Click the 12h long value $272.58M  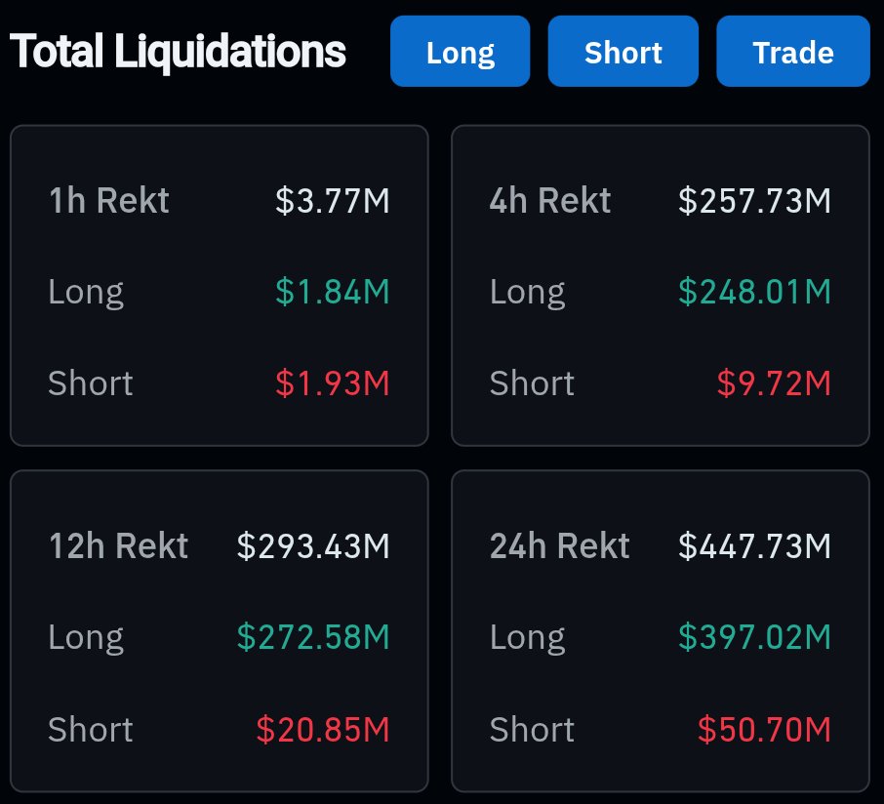(x=313, y=637)
